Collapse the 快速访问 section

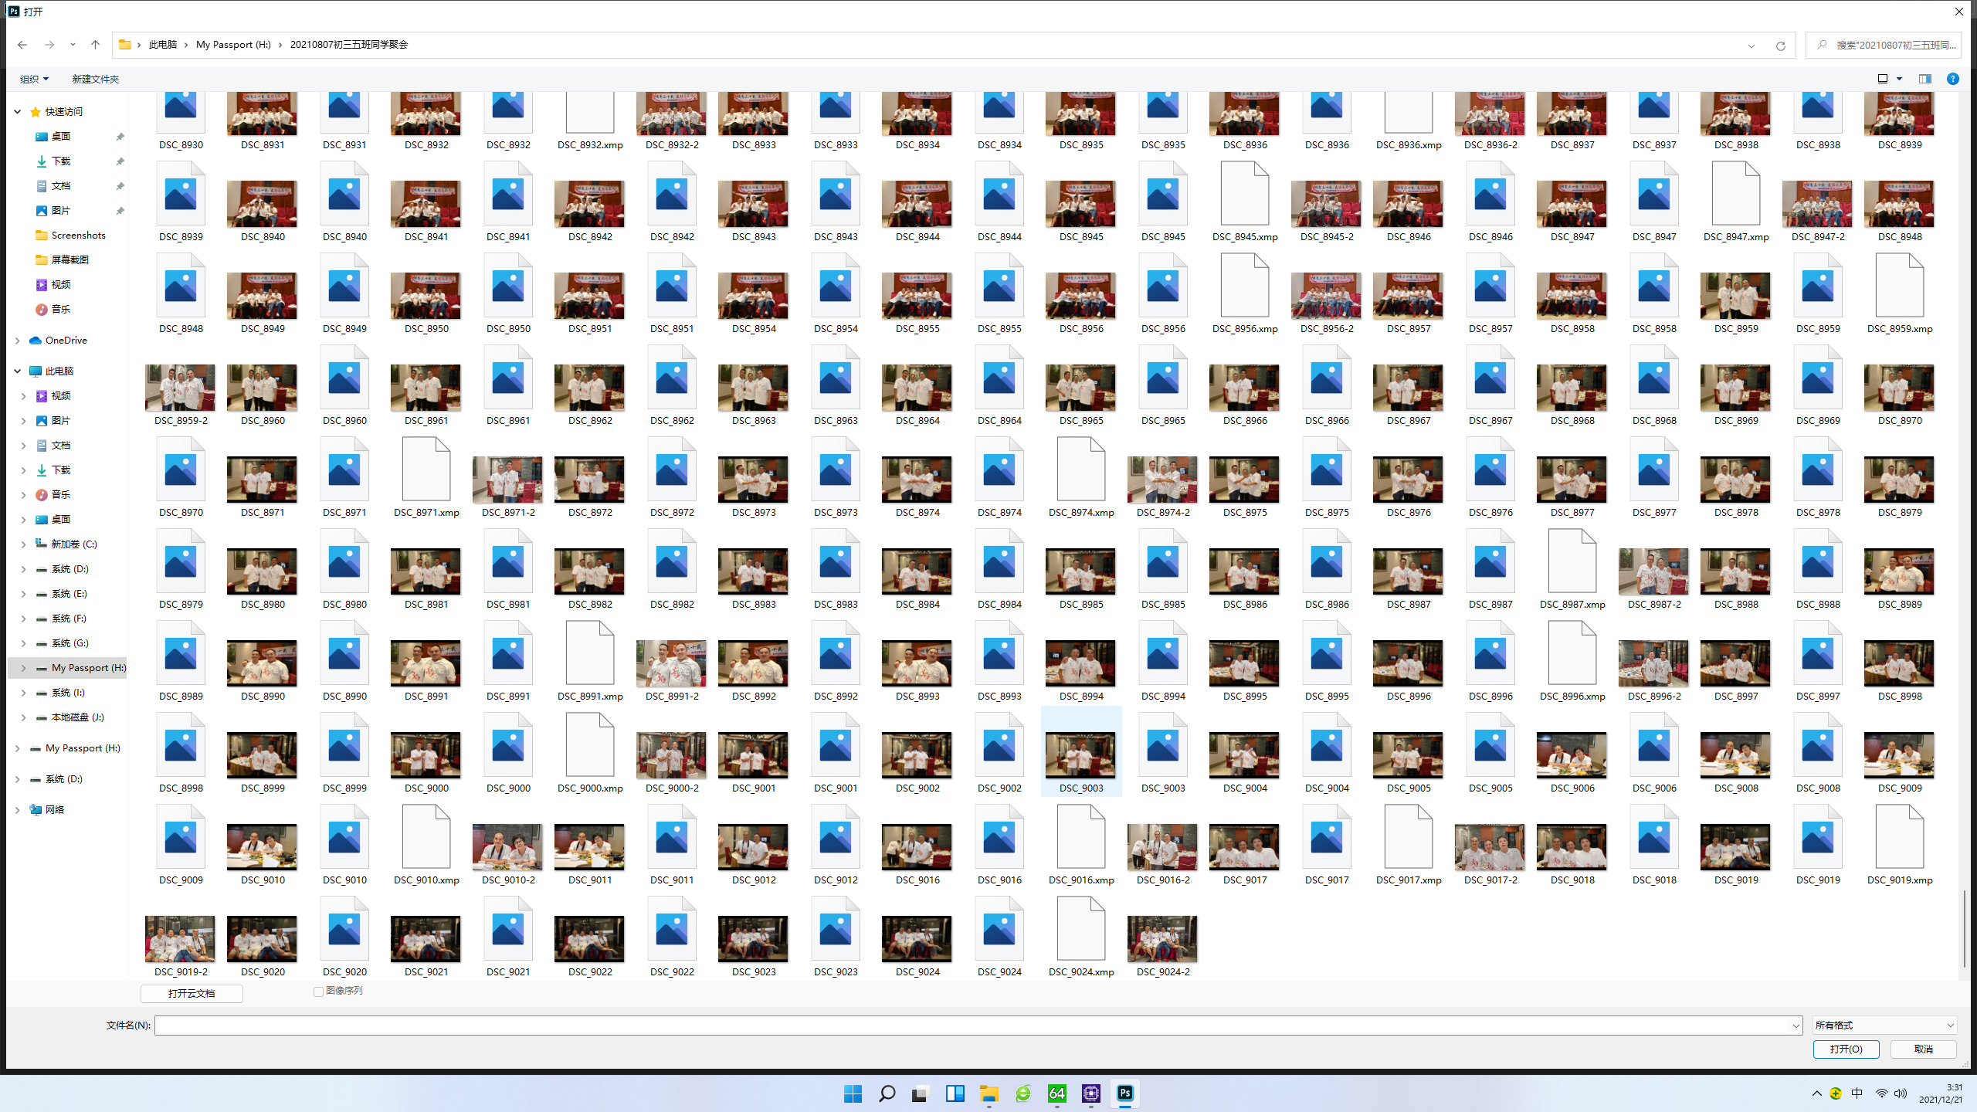coord(18,112)
